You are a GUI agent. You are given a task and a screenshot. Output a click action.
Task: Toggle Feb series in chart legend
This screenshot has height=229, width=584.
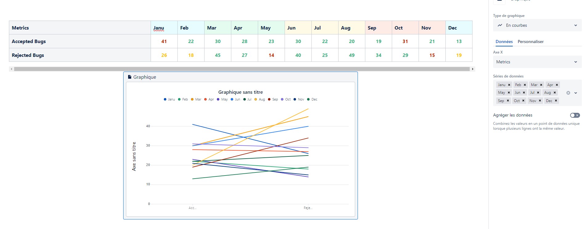pos(183,99)
